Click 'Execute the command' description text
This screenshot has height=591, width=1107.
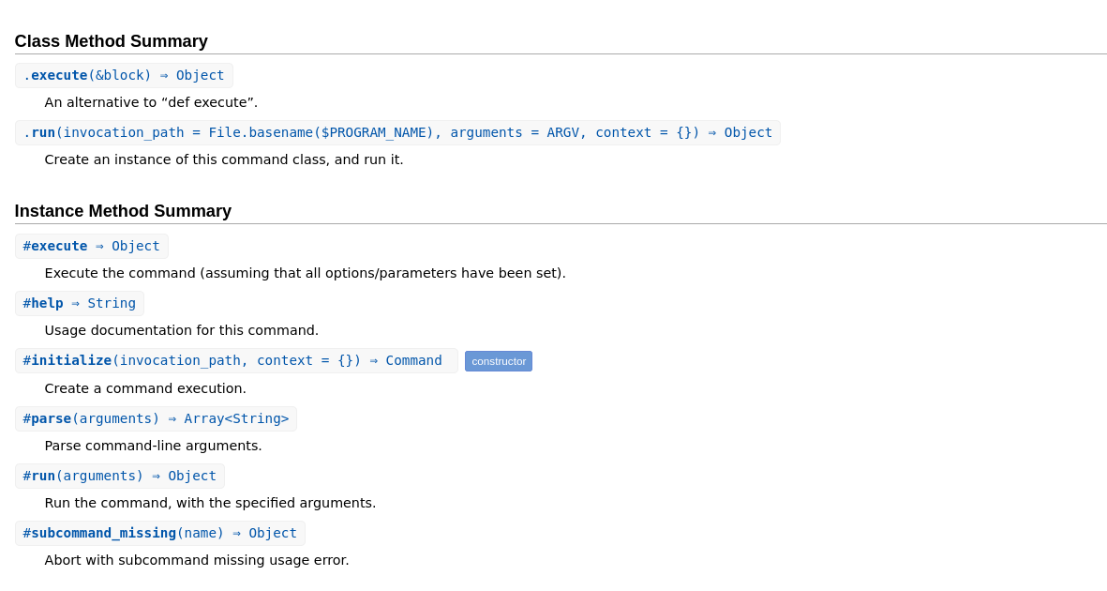pyautogui.click(x=305, y=273)
